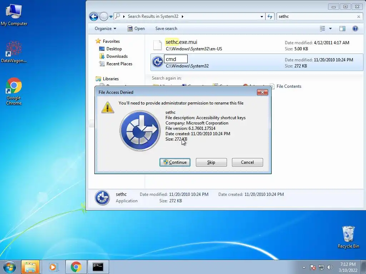Click the Continue button in File Access Denied dialog
Screen dimensions: 366x274
175,162
